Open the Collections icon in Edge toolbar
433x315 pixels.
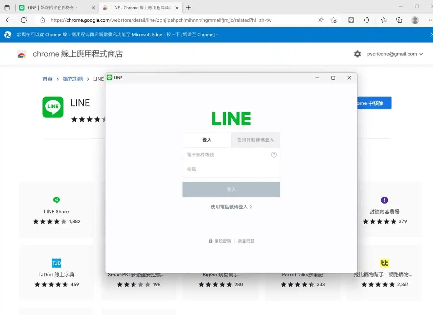(399, 20)
